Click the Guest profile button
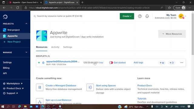 (179, 8)
